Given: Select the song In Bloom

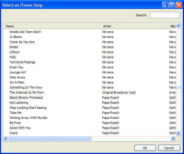Looking at the screenshot, I should (16, 37).
